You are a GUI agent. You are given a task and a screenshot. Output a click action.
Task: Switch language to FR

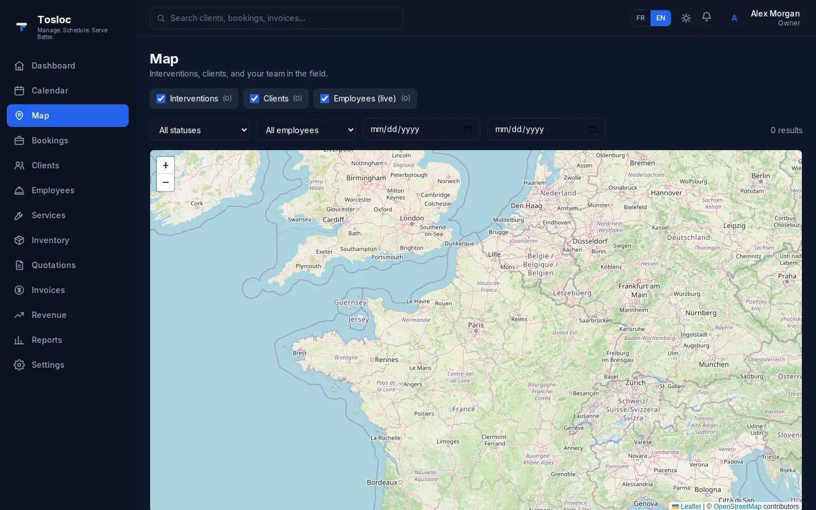640,18
